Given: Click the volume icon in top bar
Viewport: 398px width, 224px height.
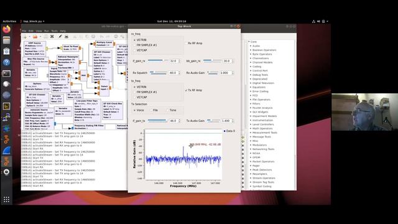Looking at the screenshot, I should (318, 21).
